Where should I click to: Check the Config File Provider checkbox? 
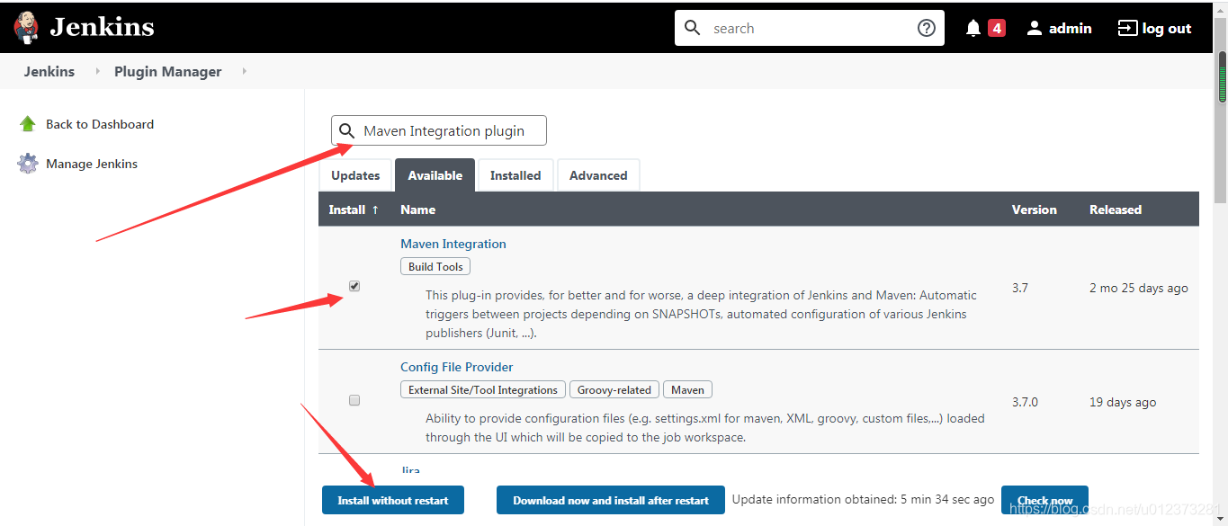[x=354, y=400]
